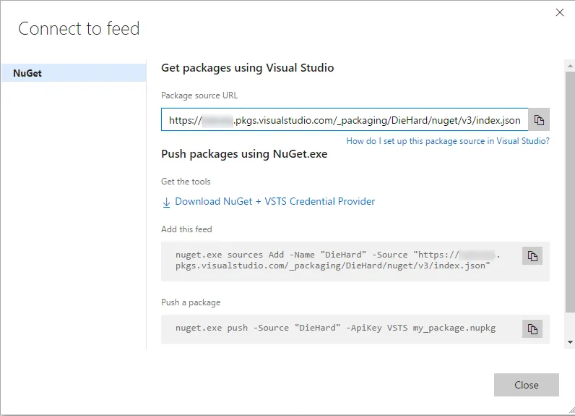Screen dimensions: 575x416
Task: Click the download arrow icon
Action: (166, 202)
